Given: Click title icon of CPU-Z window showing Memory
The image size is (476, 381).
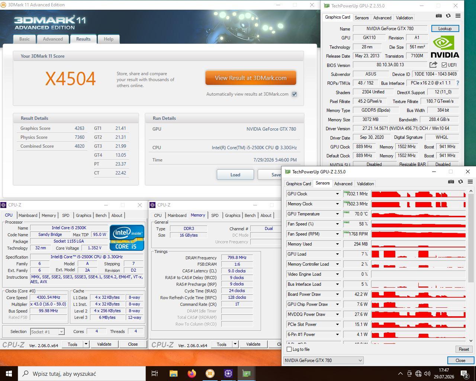Looking at the screenshot, I should pyautogui.click(x=152, y=205).
